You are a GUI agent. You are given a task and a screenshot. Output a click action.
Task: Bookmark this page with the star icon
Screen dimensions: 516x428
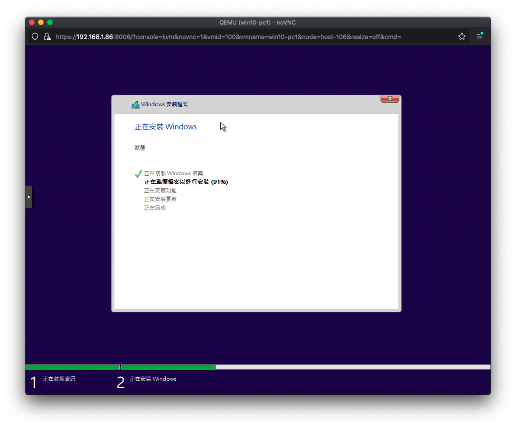click(x=462, y=36)
